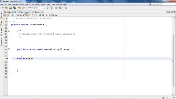This screenshot has height=99, width=176.
Task: Click the error marker on line 22
Action: [x=7, y=59]
